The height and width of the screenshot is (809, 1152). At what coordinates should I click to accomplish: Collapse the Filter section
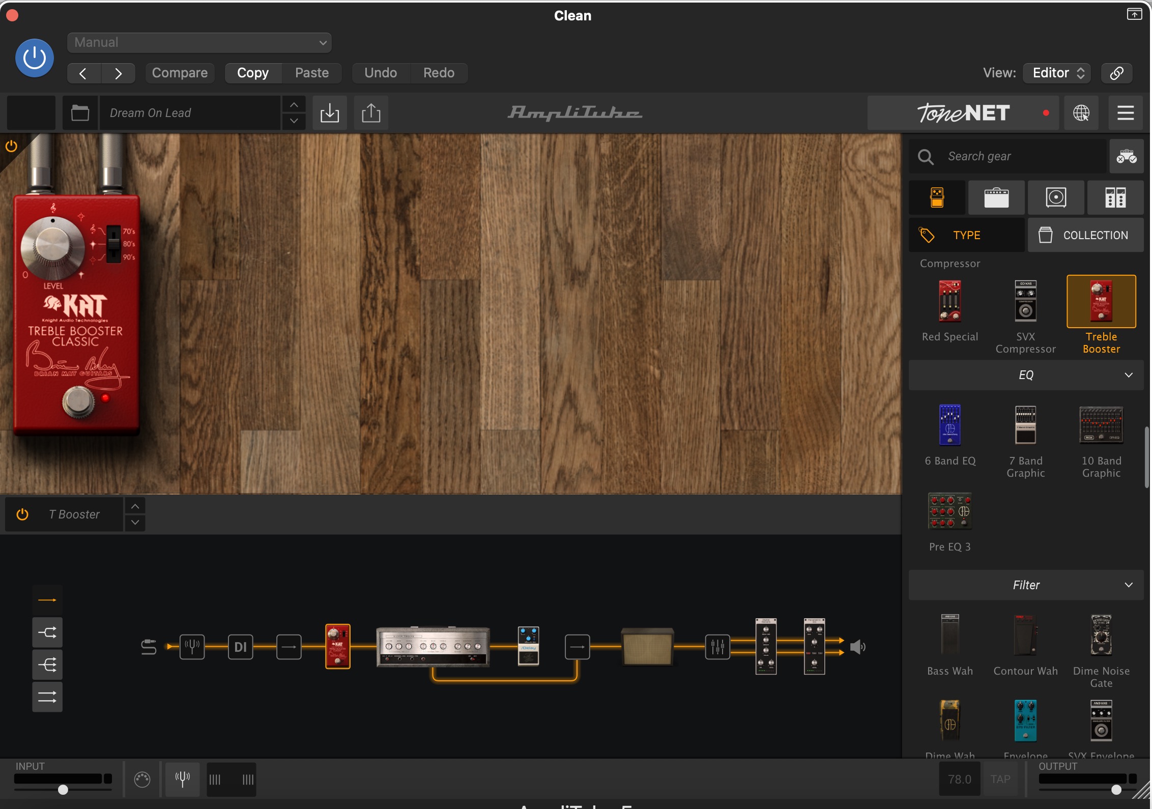click(1026, 585)
